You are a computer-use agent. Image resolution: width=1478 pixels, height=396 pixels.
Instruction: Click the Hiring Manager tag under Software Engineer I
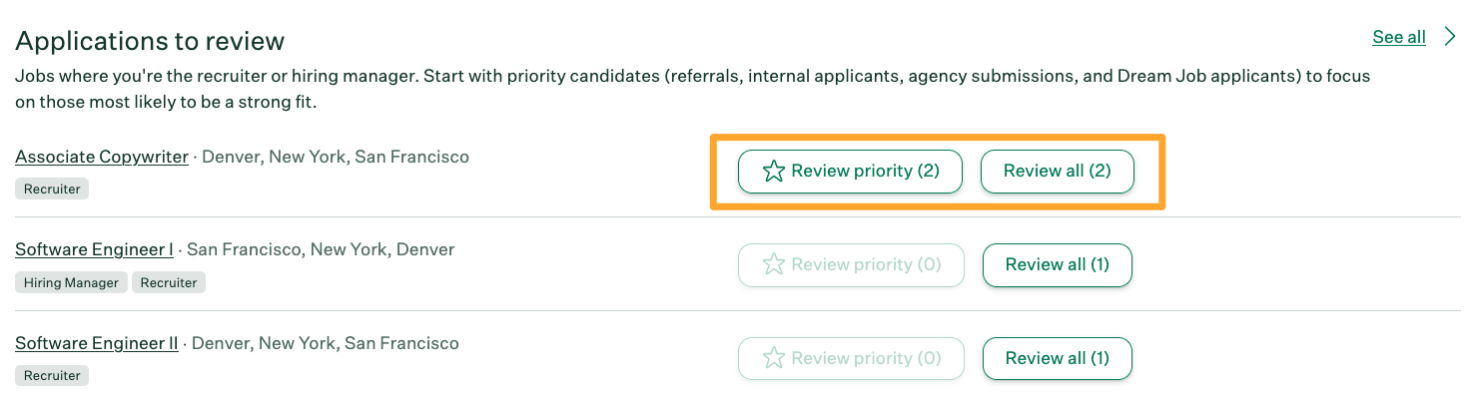click(71, 282)
